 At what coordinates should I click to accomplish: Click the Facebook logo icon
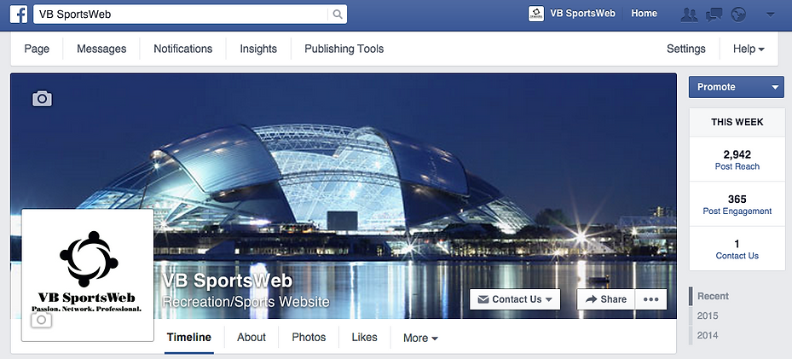pos(19,14)
